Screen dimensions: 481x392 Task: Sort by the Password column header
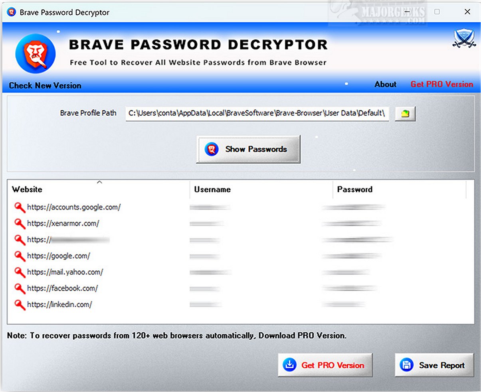point(399,189)
